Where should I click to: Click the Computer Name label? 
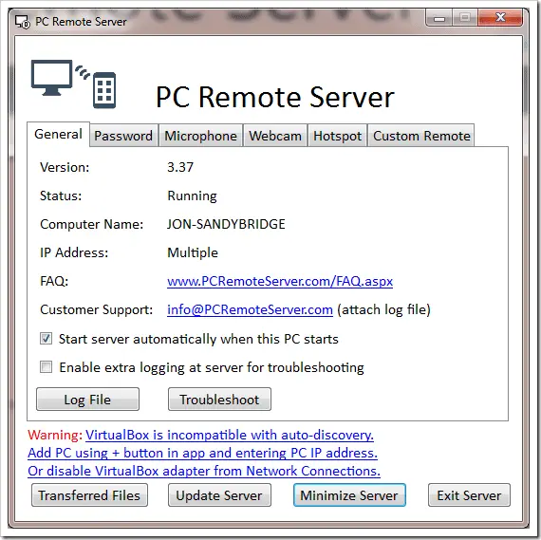pyautogui.click(x=91, y=224)
